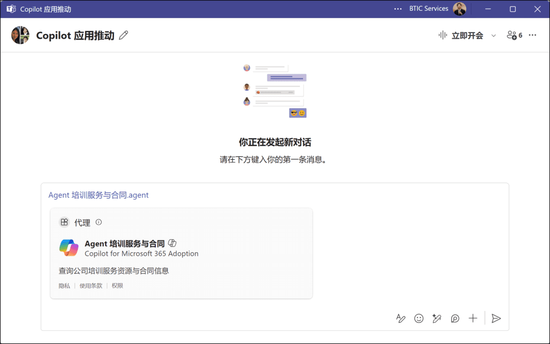Click the Agent 培训服务与合同 card title
This screenshot has width=550, height=344.
point(125,243)
